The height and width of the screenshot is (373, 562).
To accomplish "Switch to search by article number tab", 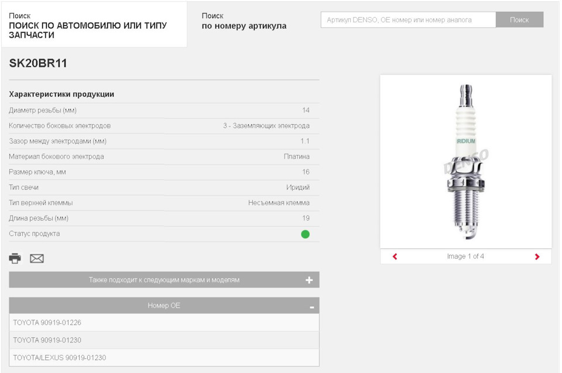I will click(244, 21).
